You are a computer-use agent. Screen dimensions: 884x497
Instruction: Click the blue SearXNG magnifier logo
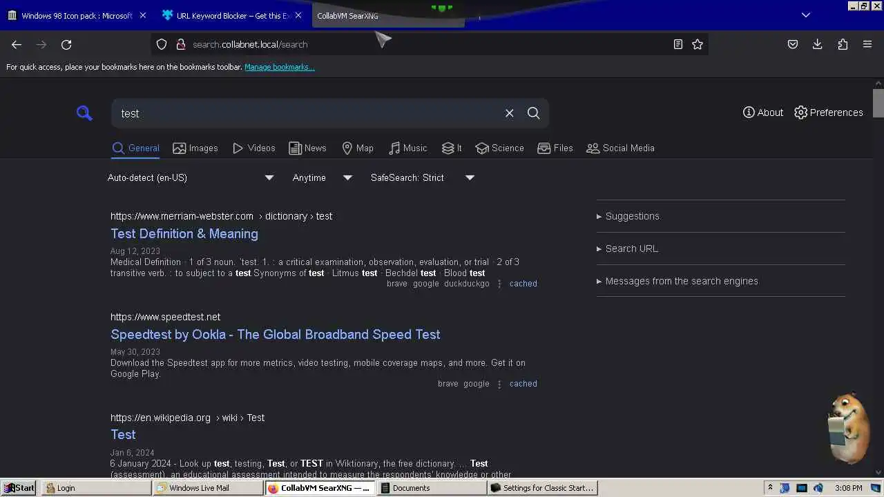click(x=84, y=113)
